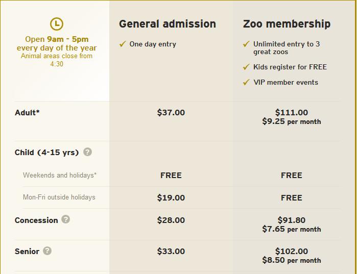357x274 pixels.
Task: Click the $19.00 child weekday price
Action: (171, 197)
